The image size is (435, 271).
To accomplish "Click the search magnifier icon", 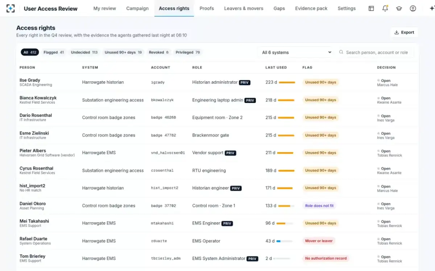I will click(x=341, y=52).
